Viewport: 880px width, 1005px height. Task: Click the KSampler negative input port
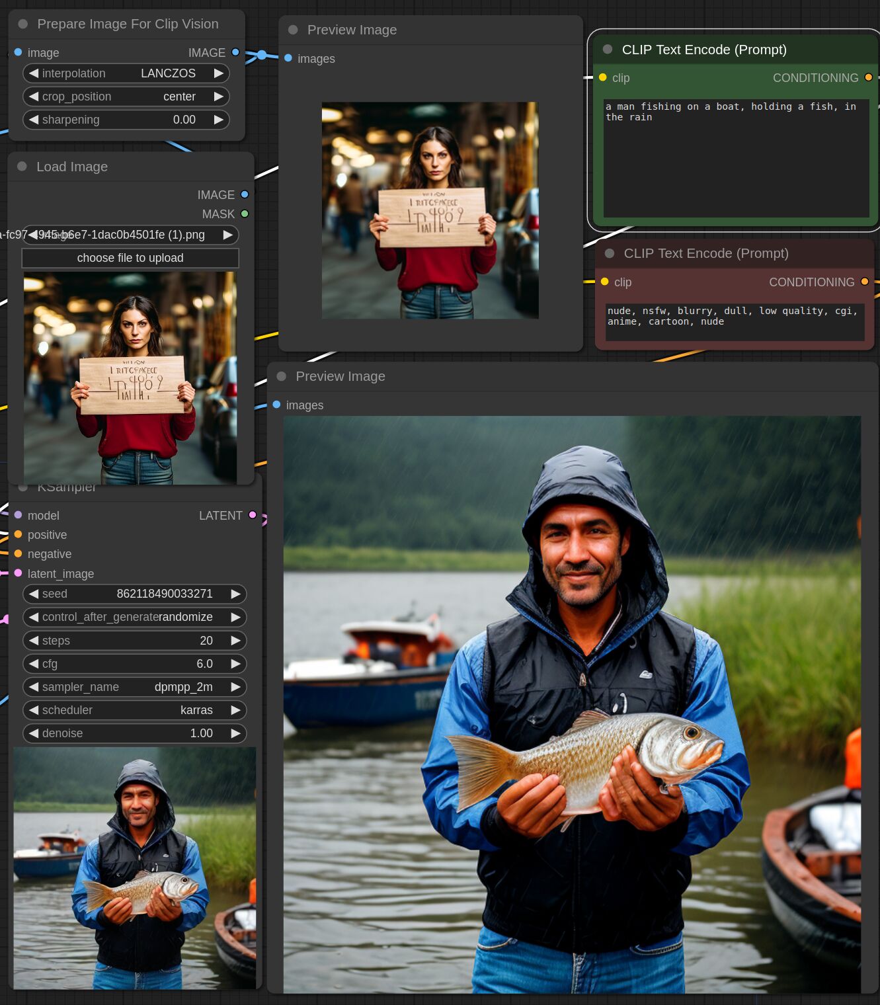[19, 553]
